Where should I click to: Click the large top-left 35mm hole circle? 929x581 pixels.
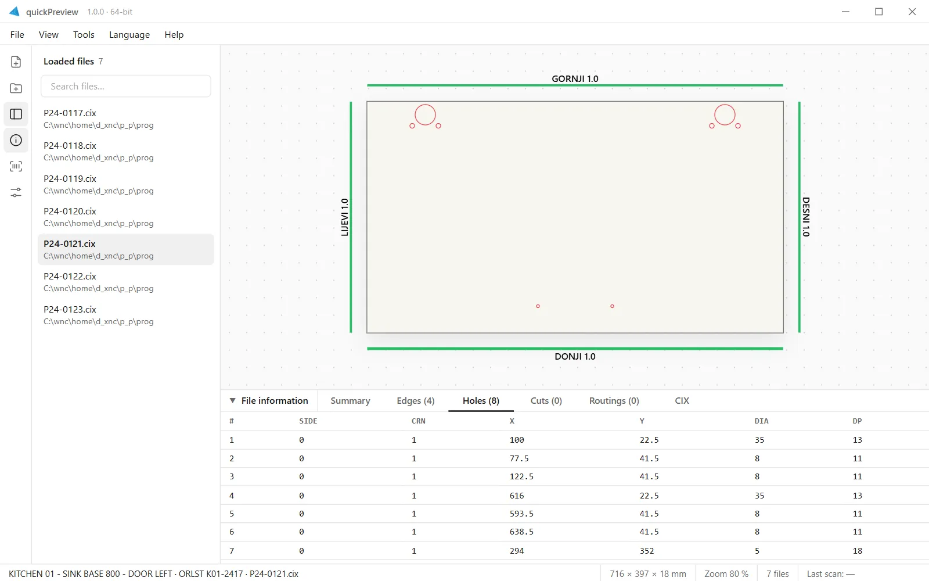point(425,115)
